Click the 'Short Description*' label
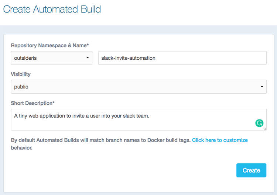Viewport: 277px width, 195px height. 33,103
